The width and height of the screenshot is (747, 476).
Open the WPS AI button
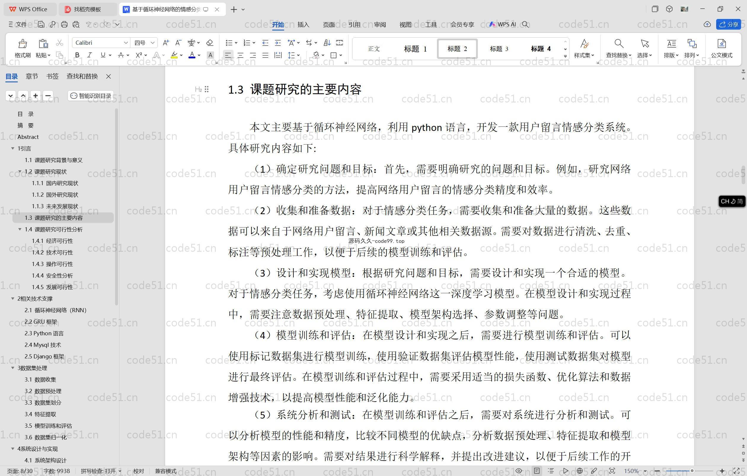coord(502,24)
